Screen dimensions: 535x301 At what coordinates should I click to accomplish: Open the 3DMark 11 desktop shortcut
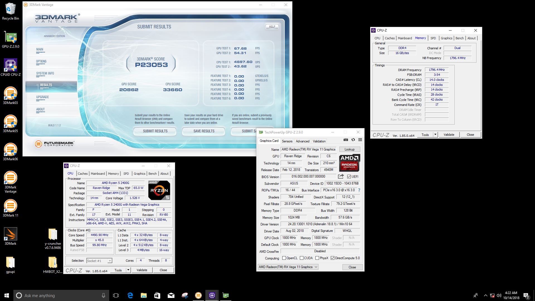click(x=11, y=208)
